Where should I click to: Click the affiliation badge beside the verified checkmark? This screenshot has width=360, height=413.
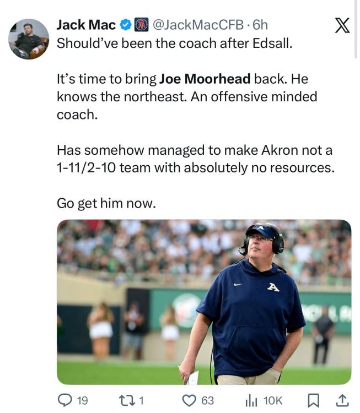pyautogui.click(x=142, y=25)
